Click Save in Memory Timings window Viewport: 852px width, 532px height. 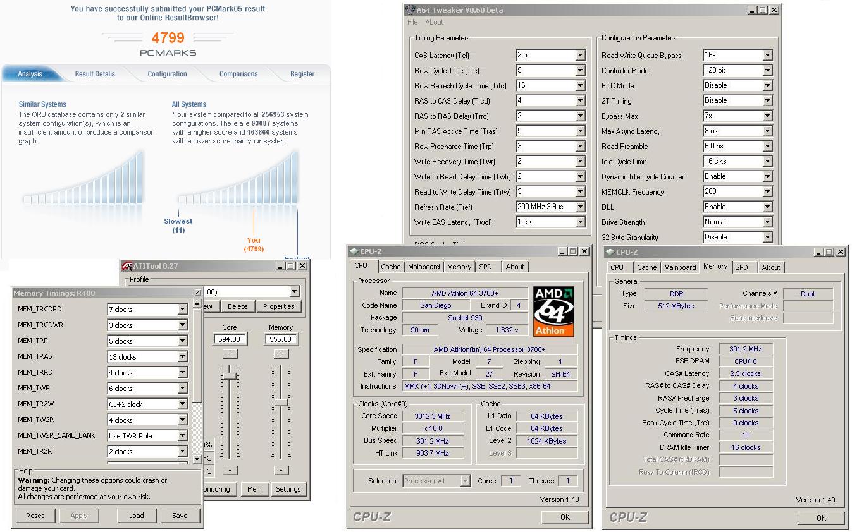[x=180, y=516]
